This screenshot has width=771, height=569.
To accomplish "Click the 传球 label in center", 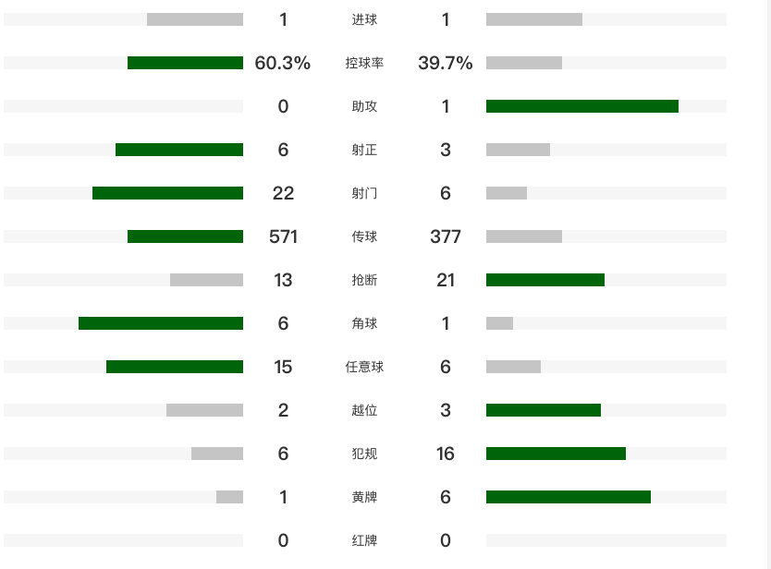I will tap(364, 236).
